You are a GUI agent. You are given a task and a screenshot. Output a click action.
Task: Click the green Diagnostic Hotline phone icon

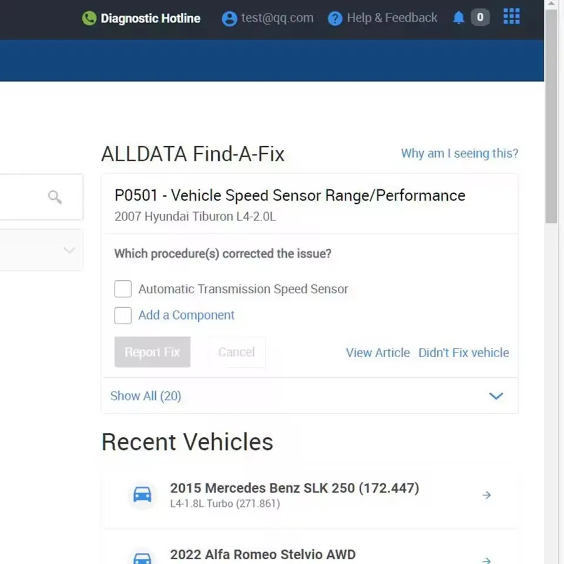point(89,18)
